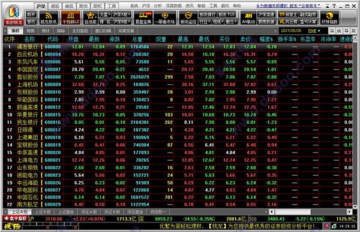Expand the 行业 dropdown
The width and height of the screenshot is (360, 232).
(x=205, y=22)
